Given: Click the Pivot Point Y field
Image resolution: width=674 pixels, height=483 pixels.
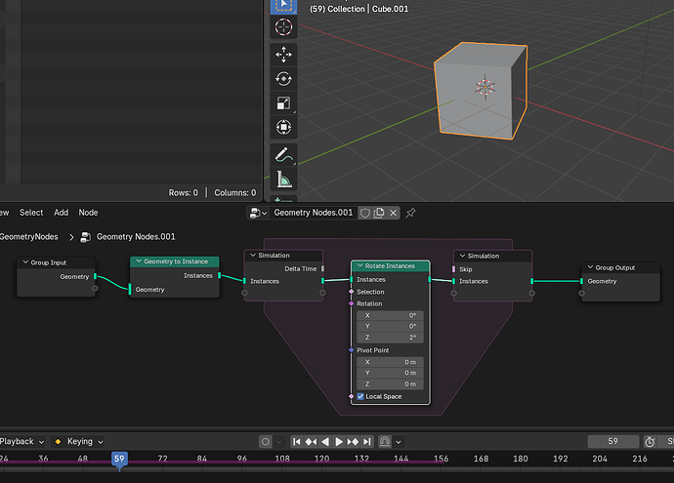Looking at the screenshot, I should [390, 373].
